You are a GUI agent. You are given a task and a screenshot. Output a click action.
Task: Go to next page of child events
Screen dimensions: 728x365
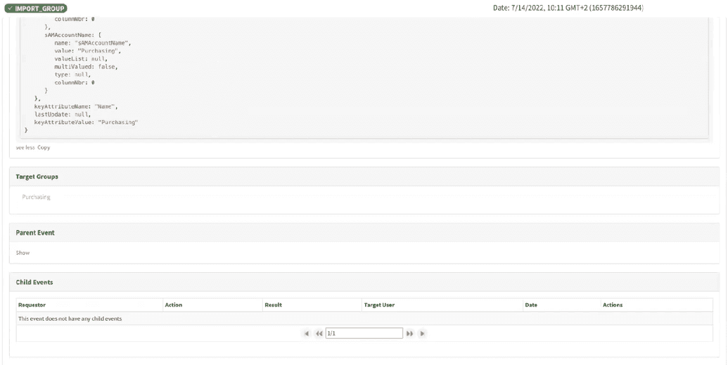point(409,333)
